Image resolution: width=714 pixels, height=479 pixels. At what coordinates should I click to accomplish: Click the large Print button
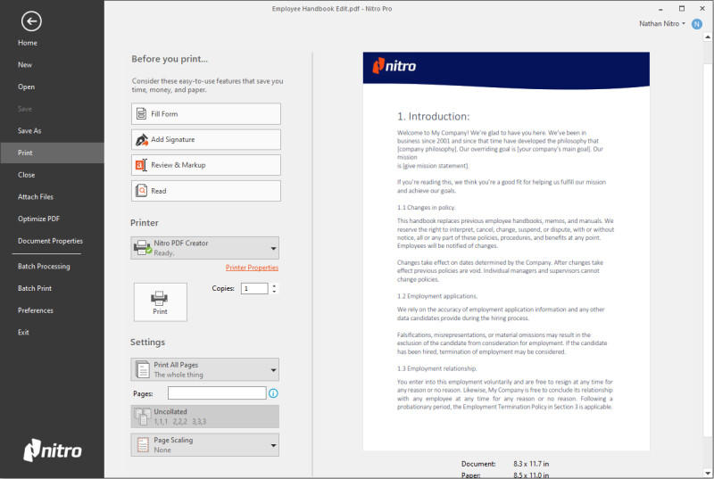point(160,301)
